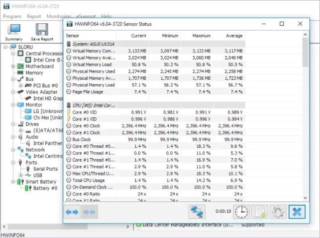Collapse the SLORU root node
320x238 pixels.
[x=5, y=47]
